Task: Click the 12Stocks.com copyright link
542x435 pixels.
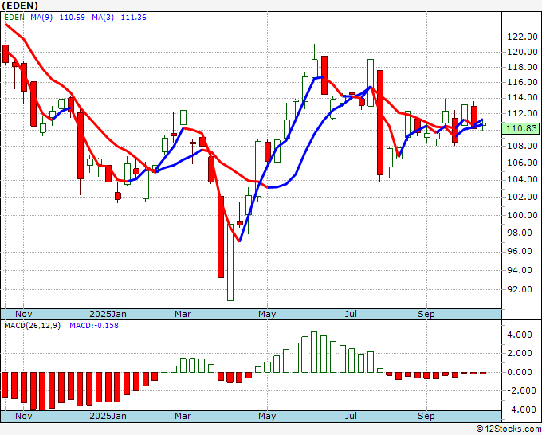Action: [509, 429]
